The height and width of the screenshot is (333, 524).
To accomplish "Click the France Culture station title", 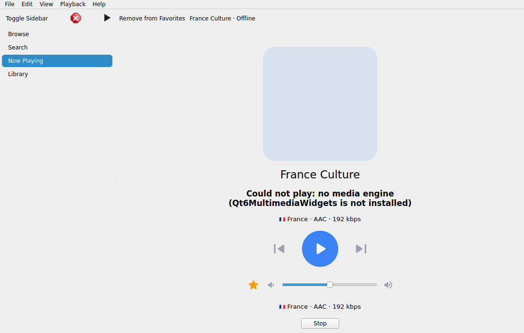I will 320,175.
